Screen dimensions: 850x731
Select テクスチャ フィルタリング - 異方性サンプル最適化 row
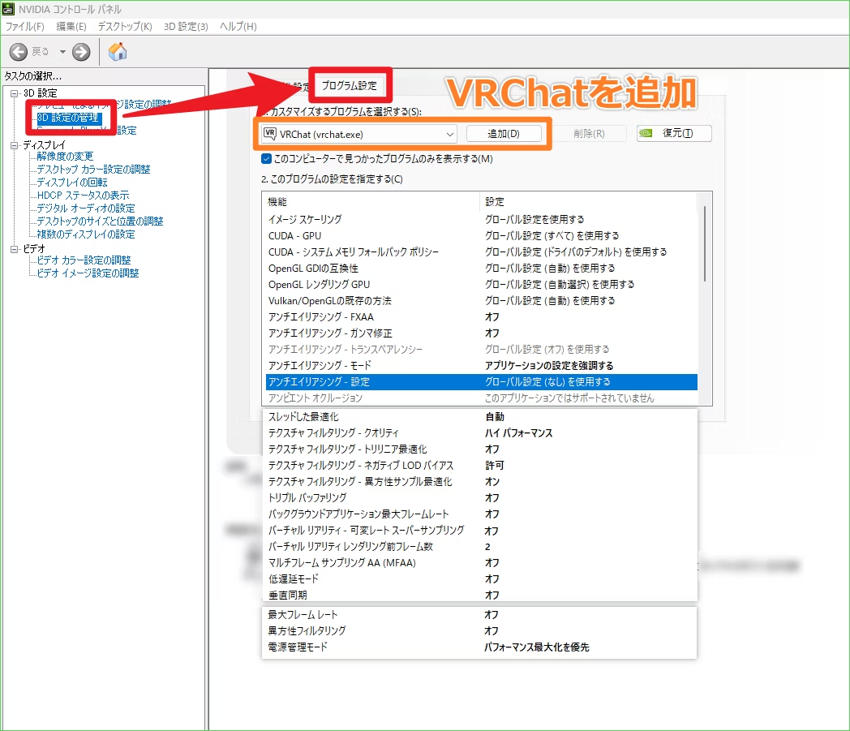[482, 482]
